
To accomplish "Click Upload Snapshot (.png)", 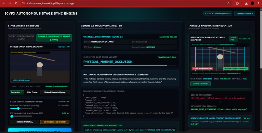I will click(x=55, y=92).
